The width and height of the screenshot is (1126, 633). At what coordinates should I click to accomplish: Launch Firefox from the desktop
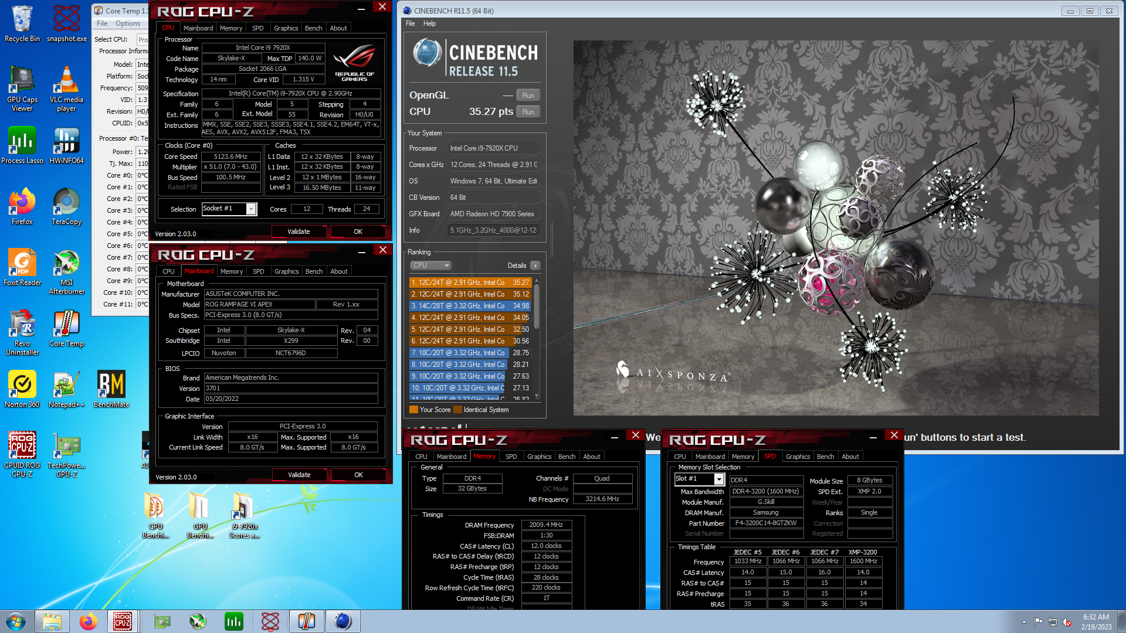22,207
